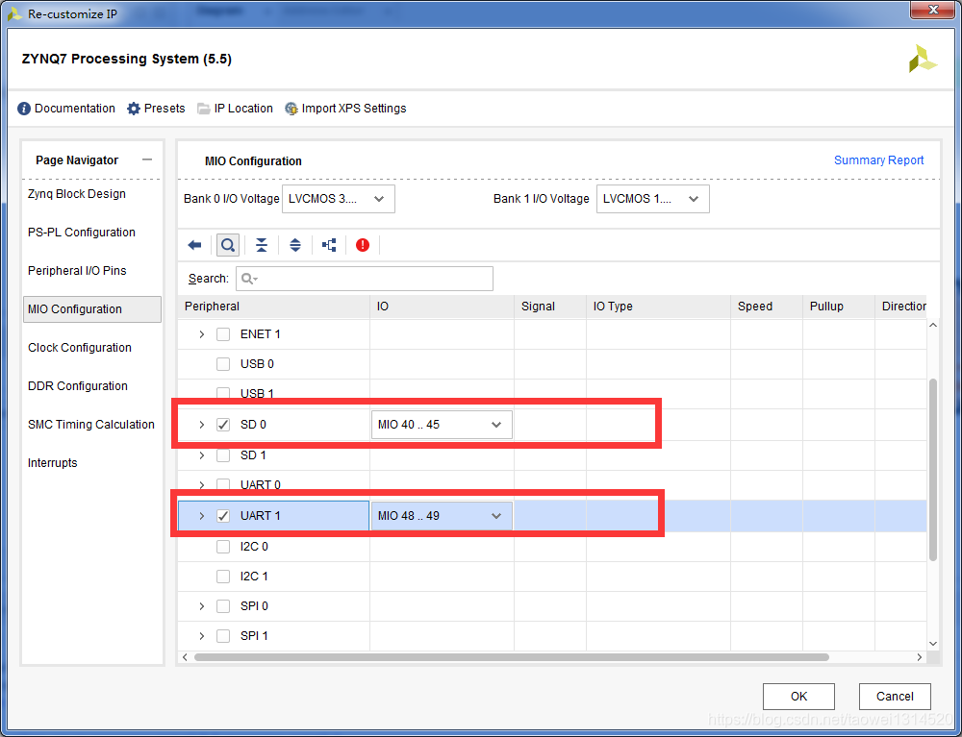Click the Cancel button
This screenshot has height=737, width=962.
pos(895,697)
